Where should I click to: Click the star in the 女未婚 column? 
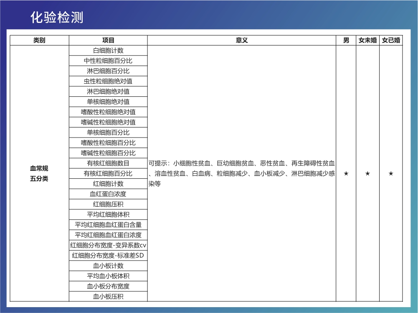pos(367,173)
